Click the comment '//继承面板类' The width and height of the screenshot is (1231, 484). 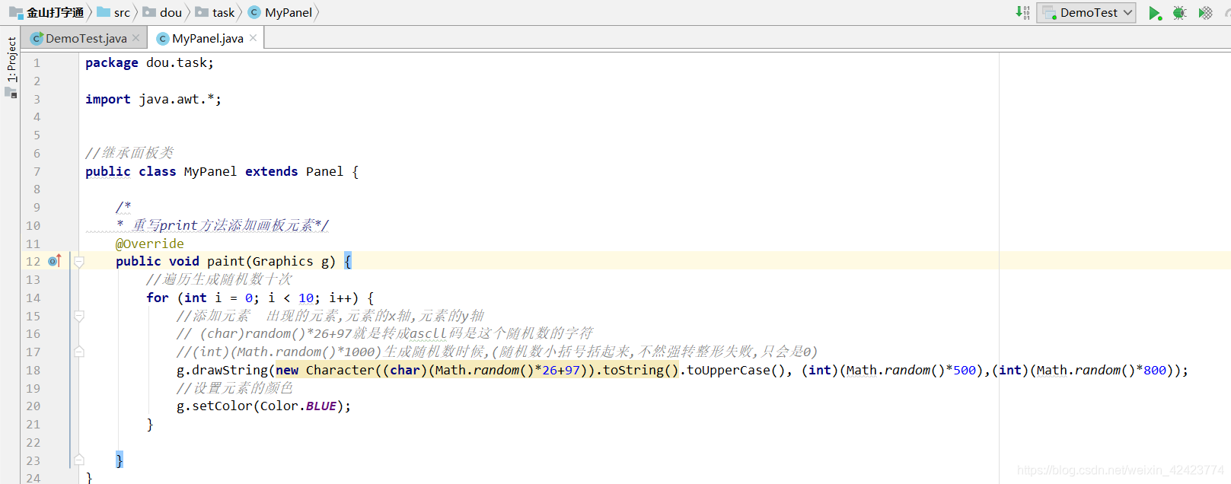coord(129,153)
